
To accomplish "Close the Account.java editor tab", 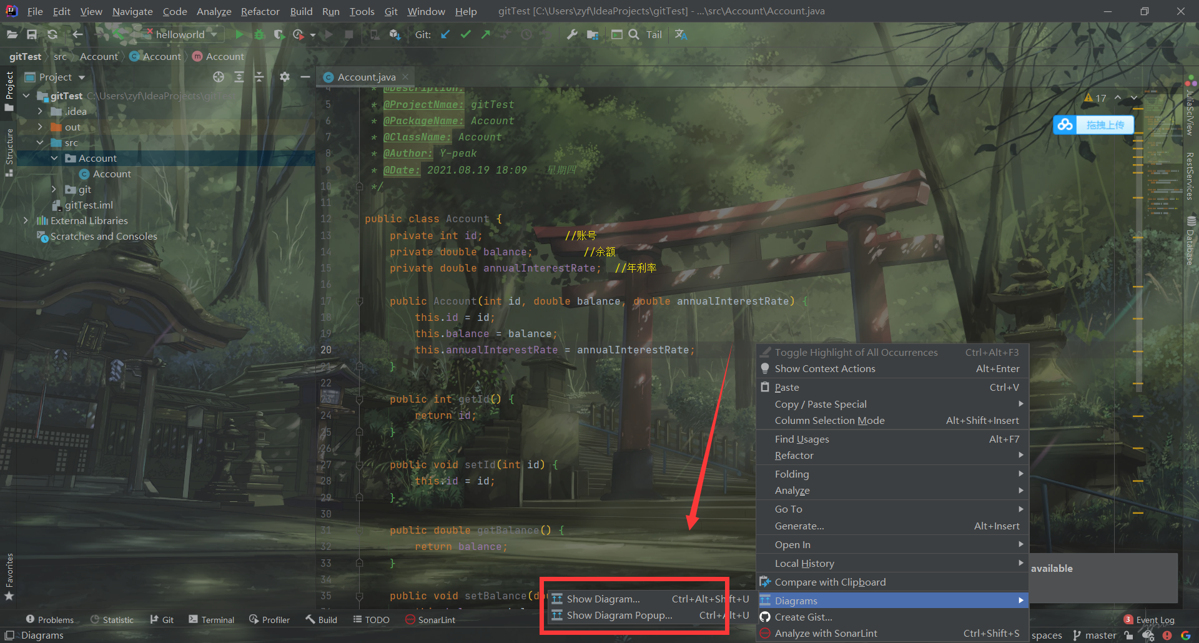I will [405, 77].
